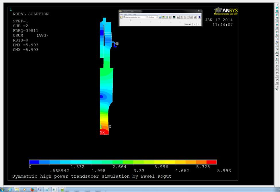Pan the model down arrow icon
Image resolution: width=280 pixels, height=192 pixels.
[x=277, y=63]
